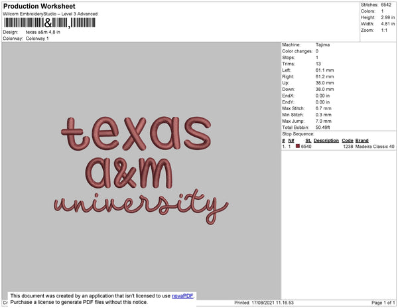
Task: Click the Zoom value '1:1'
Action: tap(384, 31)
